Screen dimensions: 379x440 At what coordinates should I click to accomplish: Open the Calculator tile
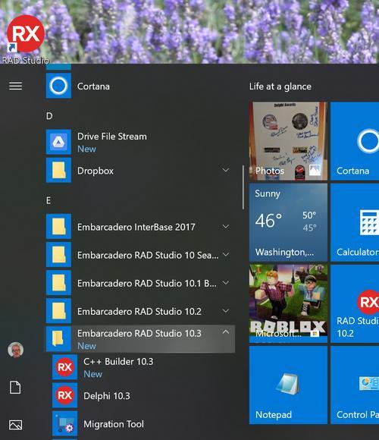[x=355, y=222]
